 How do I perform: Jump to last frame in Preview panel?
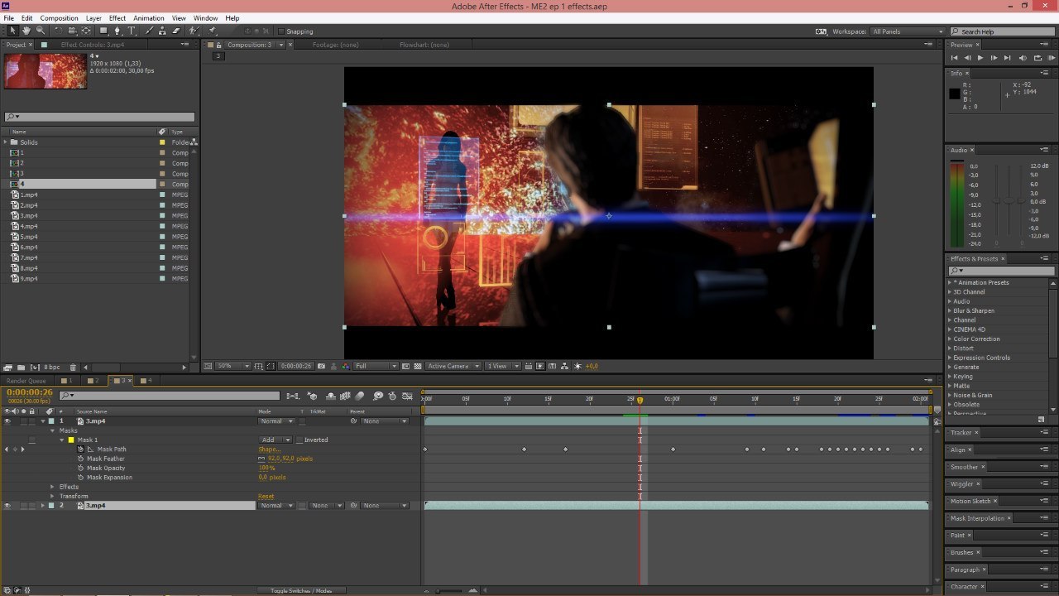tap(1007, 58)
